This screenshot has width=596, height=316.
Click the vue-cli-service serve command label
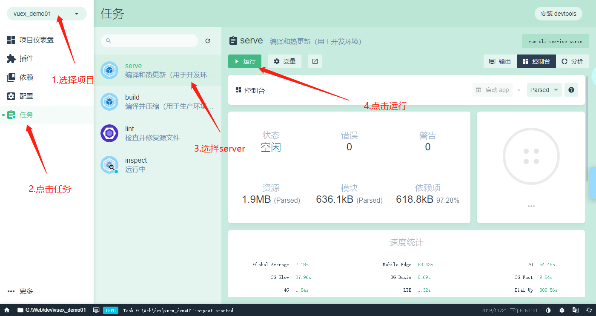pyautogui.click(x=556, y=41)
